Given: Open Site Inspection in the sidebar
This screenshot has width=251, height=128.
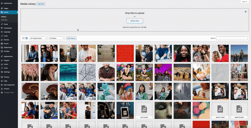Looking at the screenshot, I should [x=9, y=85].
